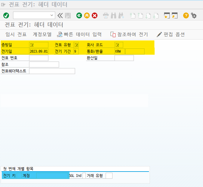Click the Find binoculars icon
203x187 pixels.
tap(114, 15)
